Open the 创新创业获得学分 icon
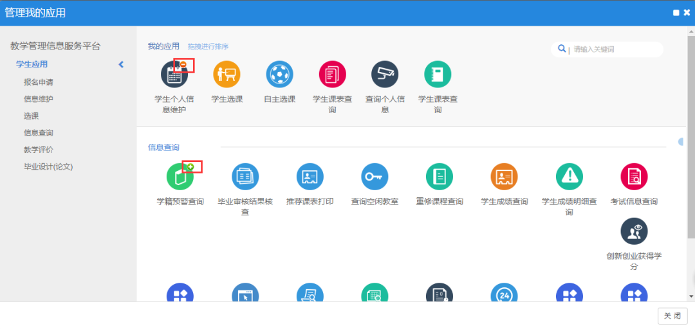Image resolution: width=695 pixels, height=329 pixels. [634, 231]
